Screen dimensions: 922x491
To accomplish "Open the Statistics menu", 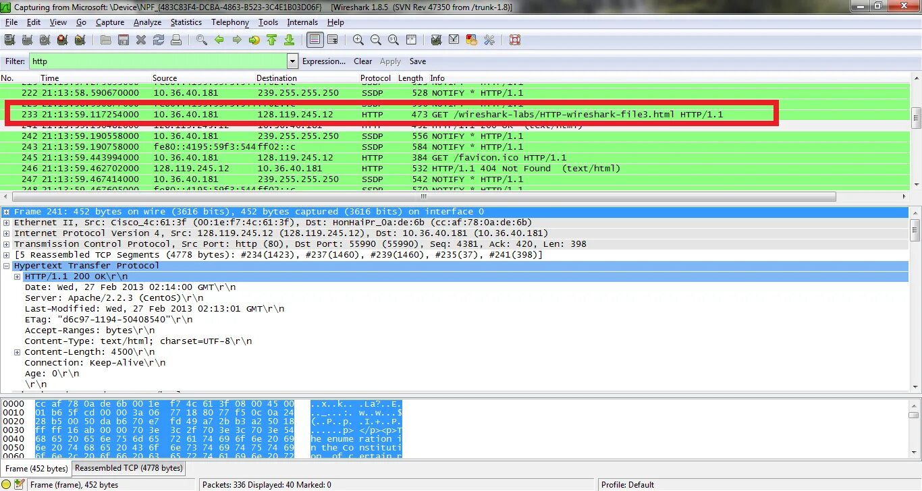I will point(186,22).
